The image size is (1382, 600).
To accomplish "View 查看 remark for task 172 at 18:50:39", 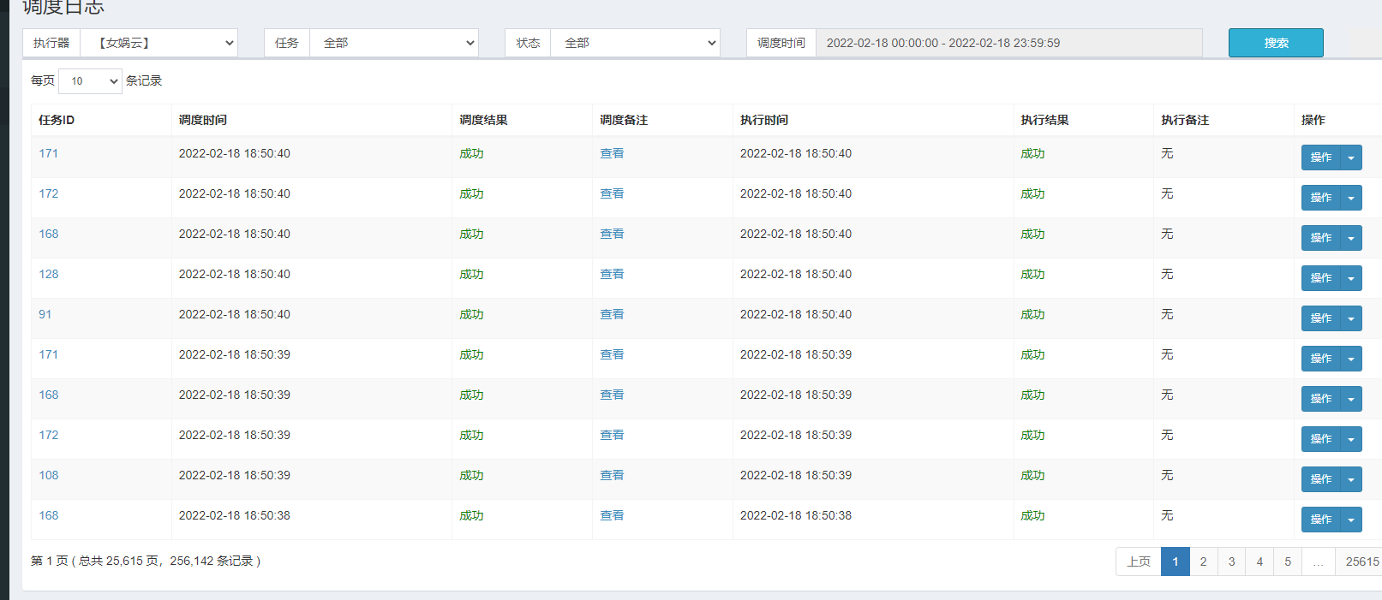I will pos(612,435).
